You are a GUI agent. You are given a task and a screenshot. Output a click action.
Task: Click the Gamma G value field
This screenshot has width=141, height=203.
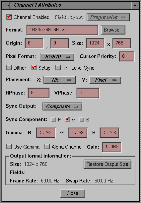coord(78,133)
